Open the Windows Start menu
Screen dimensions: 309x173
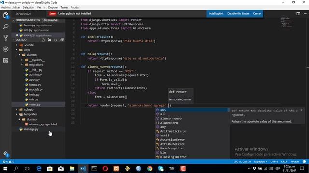(x=5, y=169)
